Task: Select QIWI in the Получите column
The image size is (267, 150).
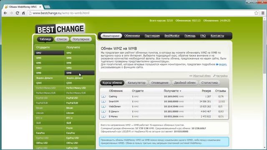Action: tap(79, 83)
